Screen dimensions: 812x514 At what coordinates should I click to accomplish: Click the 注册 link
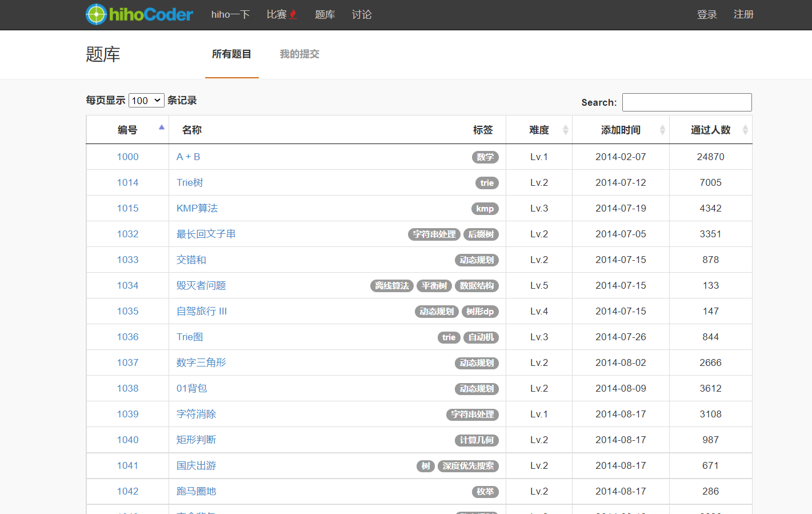(x=743, y=14)
